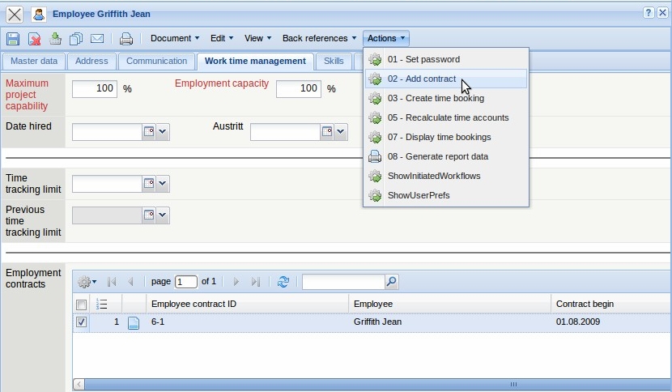Click the printer icon in the toolbar
The height and width of the screenshot is (392, 672).
[126, 38]
